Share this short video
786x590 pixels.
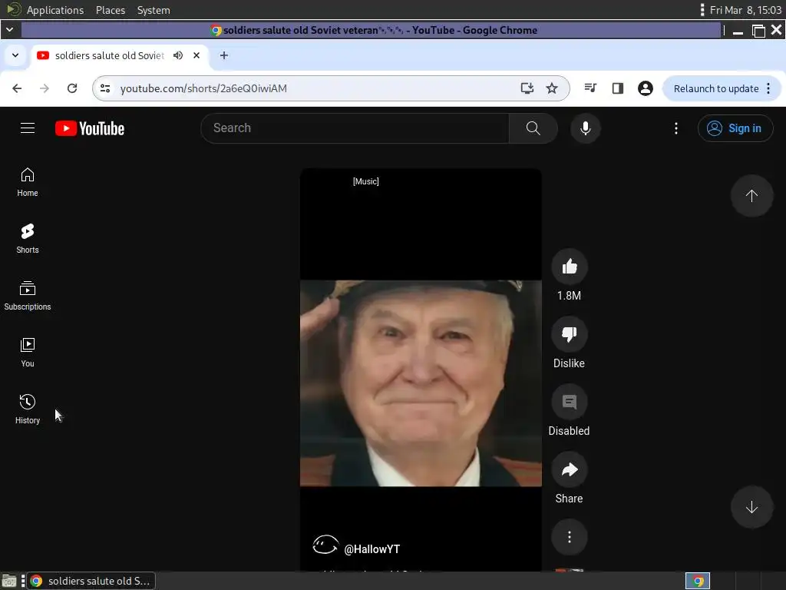pyautogui.click(x=569, y=469)
